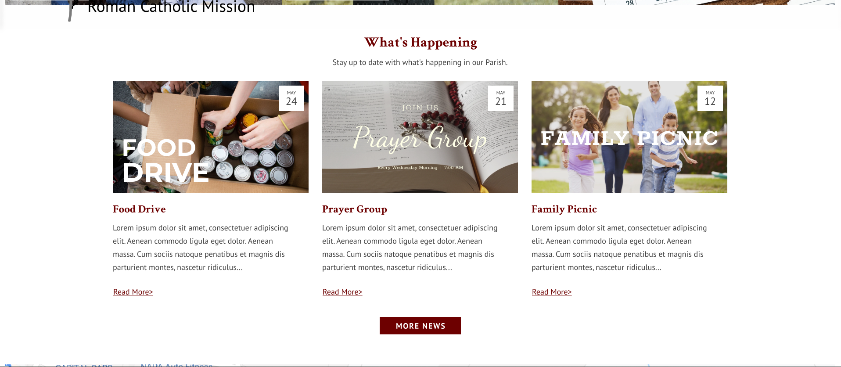Open the Prayer Group event image
Screen dimensions: 841x367
pyautogui.click(x=420, y=137)
